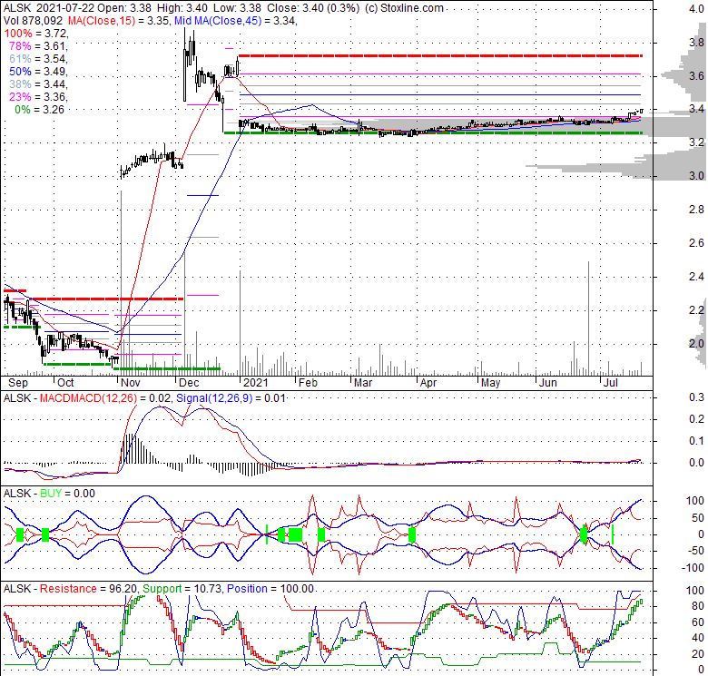Click the 3.0 price axis label
This screenshot has height=676, width=708.
coord(697,175)
